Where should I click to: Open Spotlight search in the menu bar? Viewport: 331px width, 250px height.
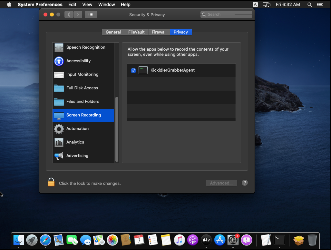pyautogui.click(x=310, y=5)
